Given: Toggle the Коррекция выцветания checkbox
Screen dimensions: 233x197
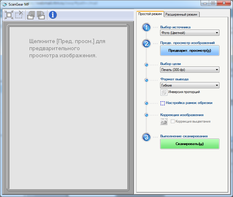Looking at the screenshot, I should [x=173, y=121].
